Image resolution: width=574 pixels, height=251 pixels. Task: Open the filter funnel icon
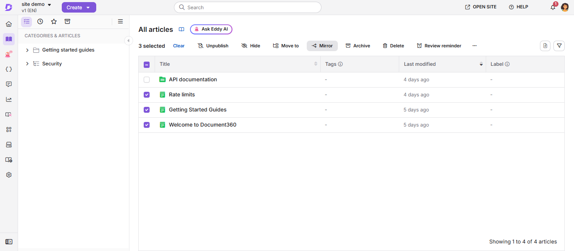click(x=559, y=46)
